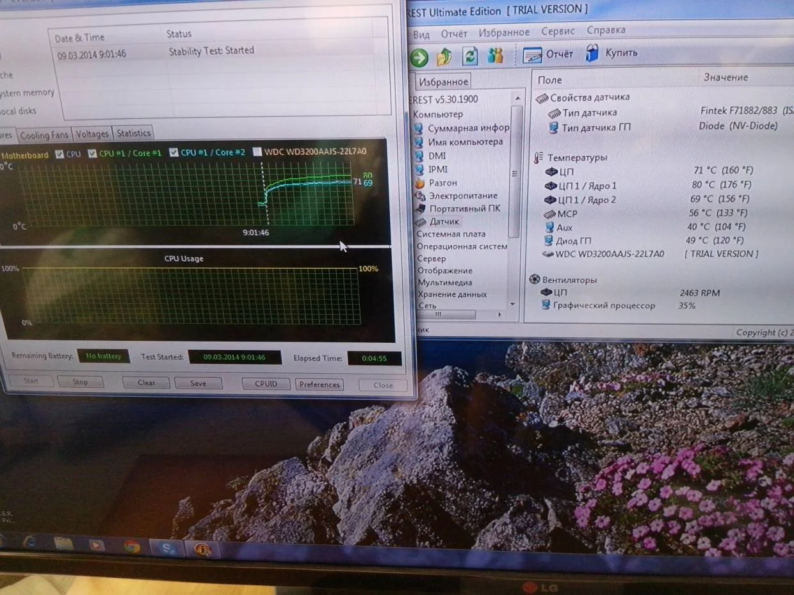This screenshot has width=794, height=595.
Task: Expand the Хранение данных tree node
Action: pyautogui.click(x=452, y=294)
